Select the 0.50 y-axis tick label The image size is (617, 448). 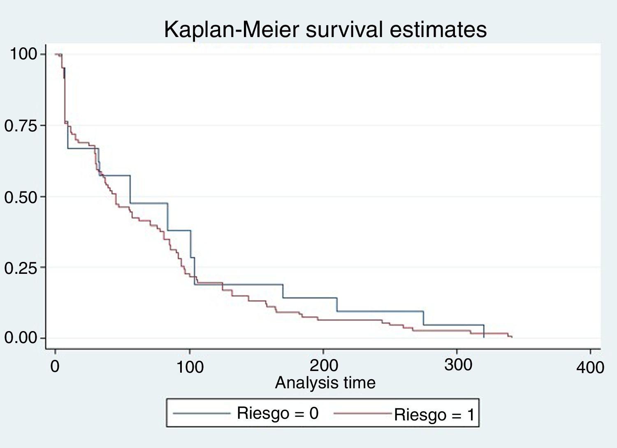21,197
